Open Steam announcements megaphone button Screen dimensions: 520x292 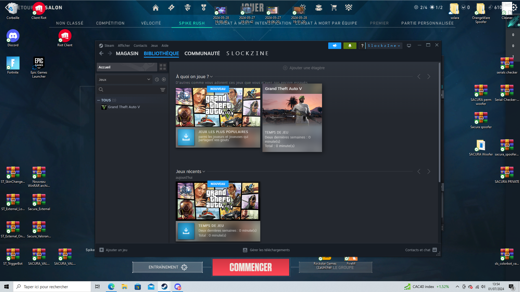click(x=335, y=46)
